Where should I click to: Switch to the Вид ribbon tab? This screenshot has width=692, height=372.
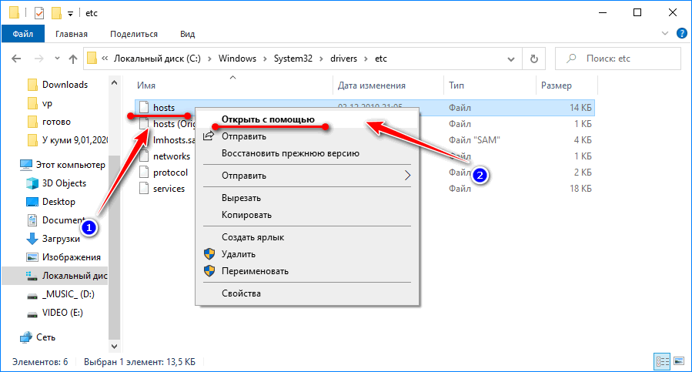click(187, 34)
